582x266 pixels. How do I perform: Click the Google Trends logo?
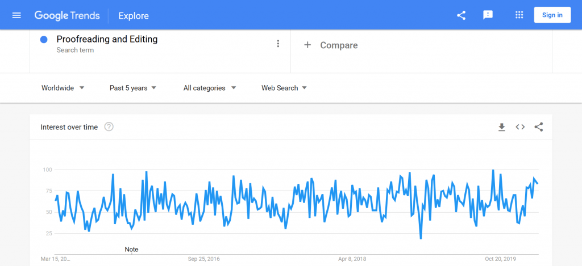(x=67, y=15)
